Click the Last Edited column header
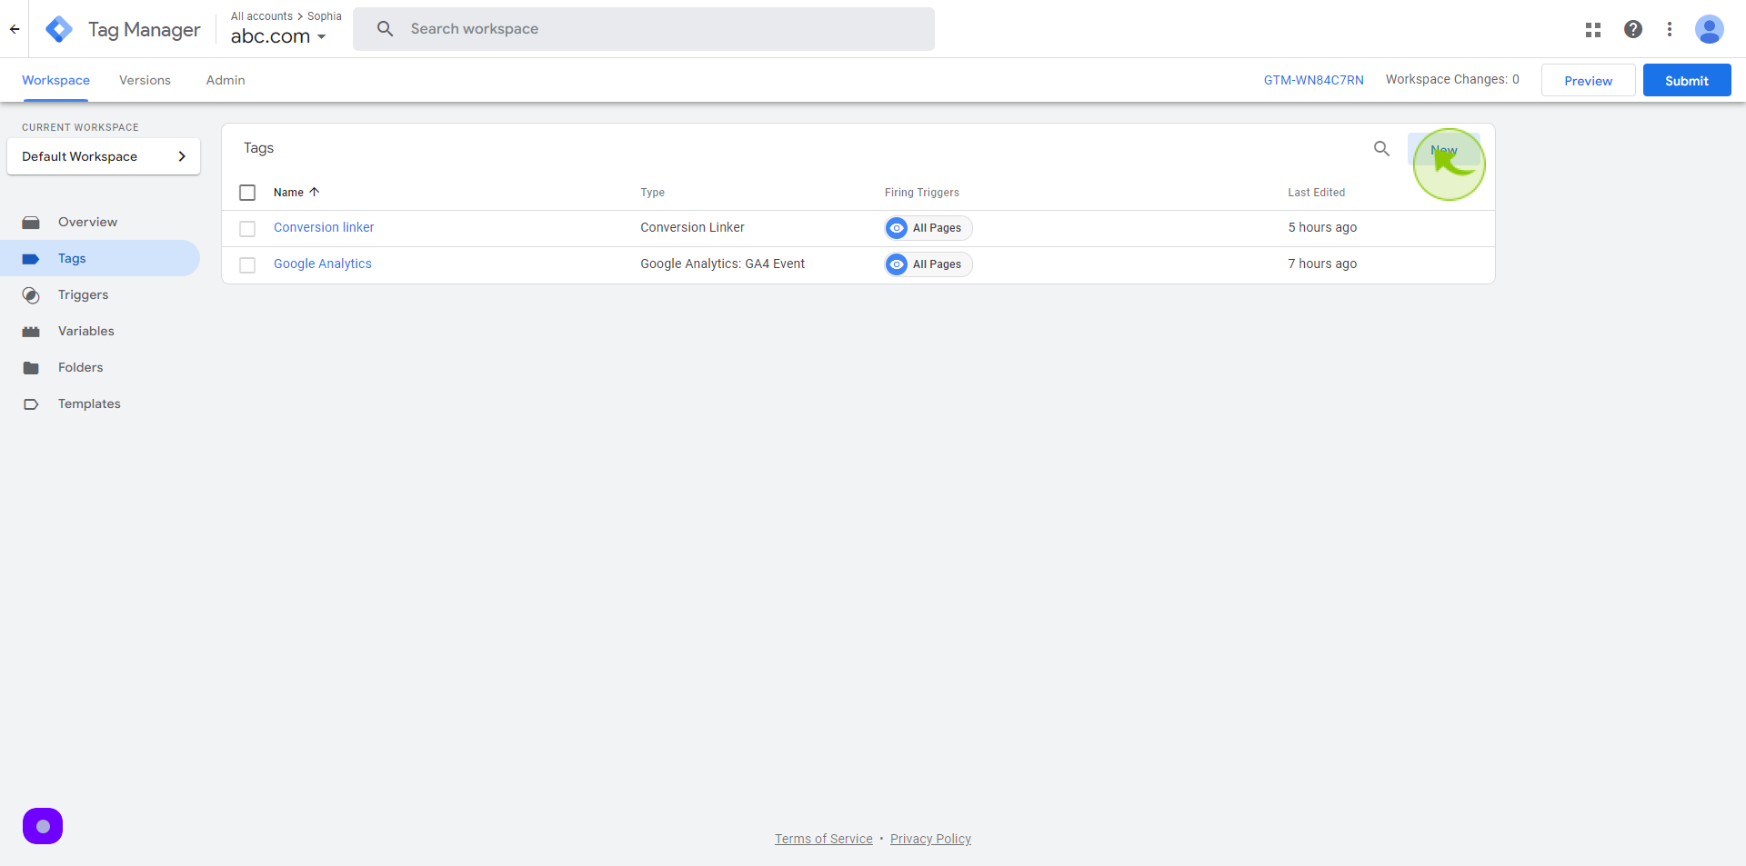The height and width of the screenshot is (866, 1746). tap(1316, 193)
